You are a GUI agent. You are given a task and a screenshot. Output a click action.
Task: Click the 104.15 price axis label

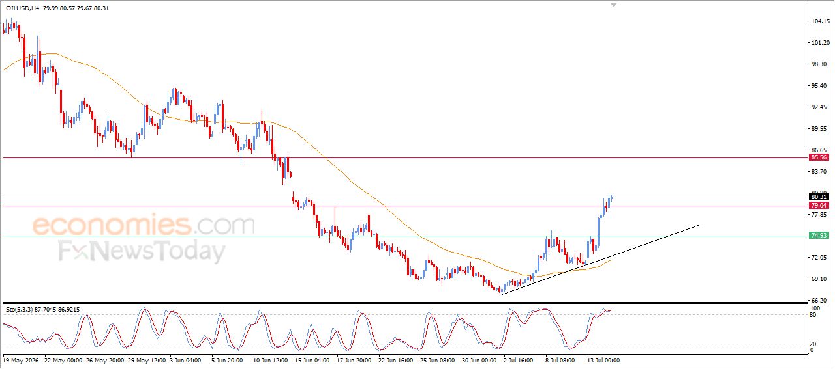coord(821,21)
